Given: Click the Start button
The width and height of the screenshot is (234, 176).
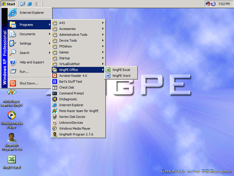Looking at the screenshot, I should coord(8,4).
